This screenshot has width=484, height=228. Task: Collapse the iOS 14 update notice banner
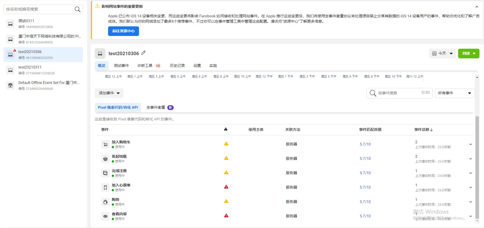(477, 7)
